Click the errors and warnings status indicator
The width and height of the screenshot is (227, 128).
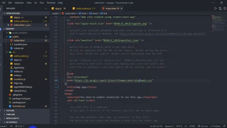click(x=20, y=126)
